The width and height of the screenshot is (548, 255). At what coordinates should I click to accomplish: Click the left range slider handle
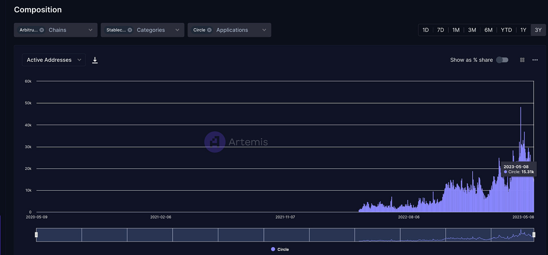point(36,235)
